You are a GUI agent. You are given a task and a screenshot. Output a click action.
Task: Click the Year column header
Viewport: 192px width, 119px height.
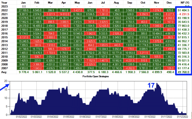4,2
